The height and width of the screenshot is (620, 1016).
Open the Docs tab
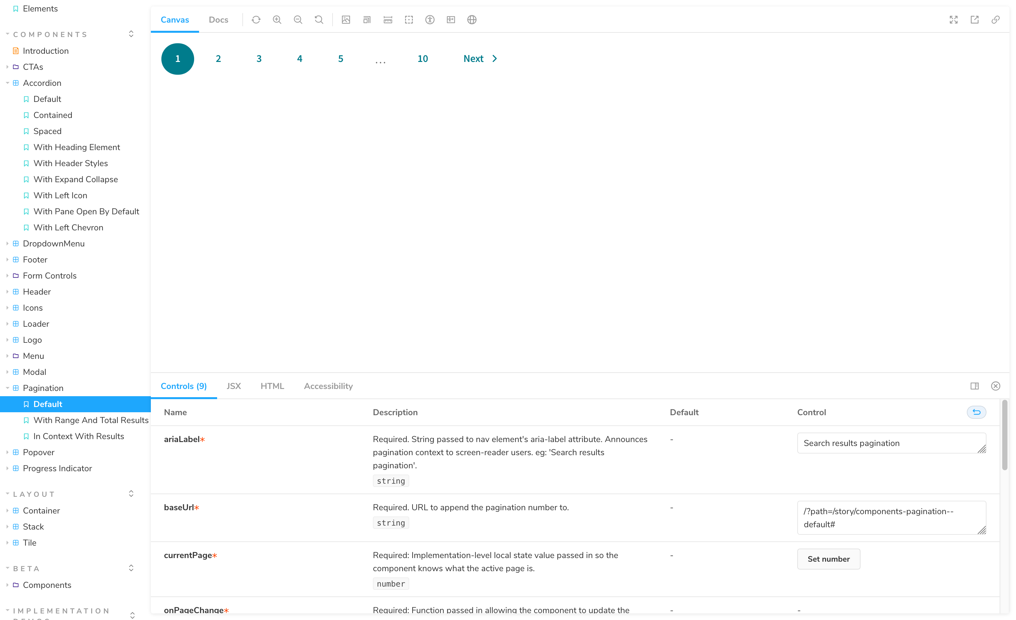218,20
